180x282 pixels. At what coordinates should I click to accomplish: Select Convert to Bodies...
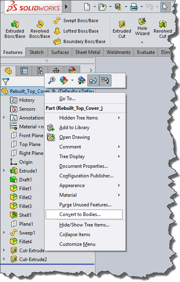point(84,214)
